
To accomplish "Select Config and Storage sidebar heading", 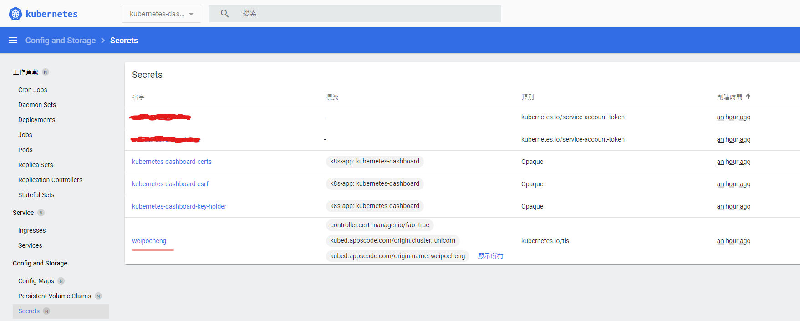I will tap(40, 263).
